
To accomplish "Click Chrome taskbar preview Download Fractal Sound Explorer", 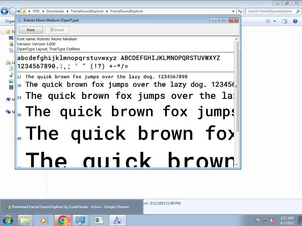I will tap(71, 207).
